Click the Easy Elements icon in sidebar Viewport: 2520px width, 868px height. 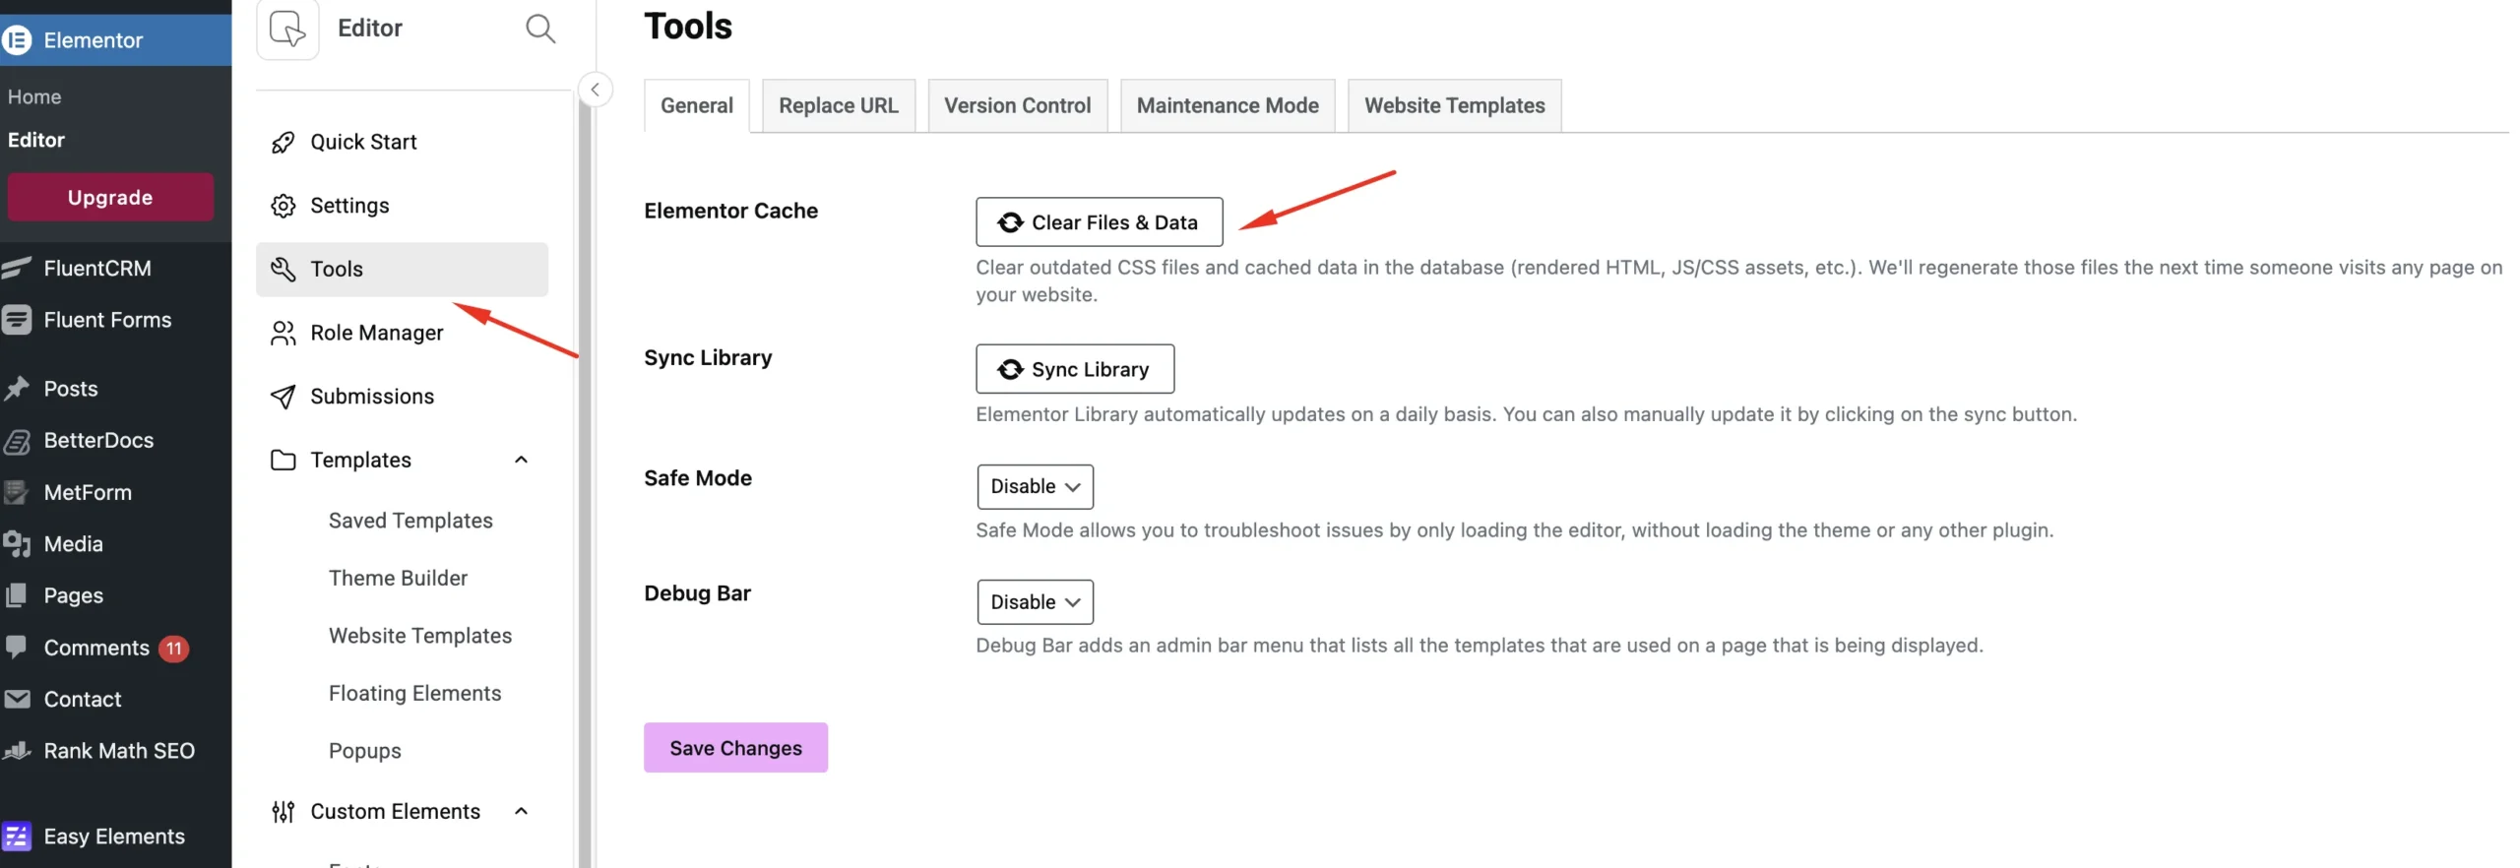click(x=18, y=837)
